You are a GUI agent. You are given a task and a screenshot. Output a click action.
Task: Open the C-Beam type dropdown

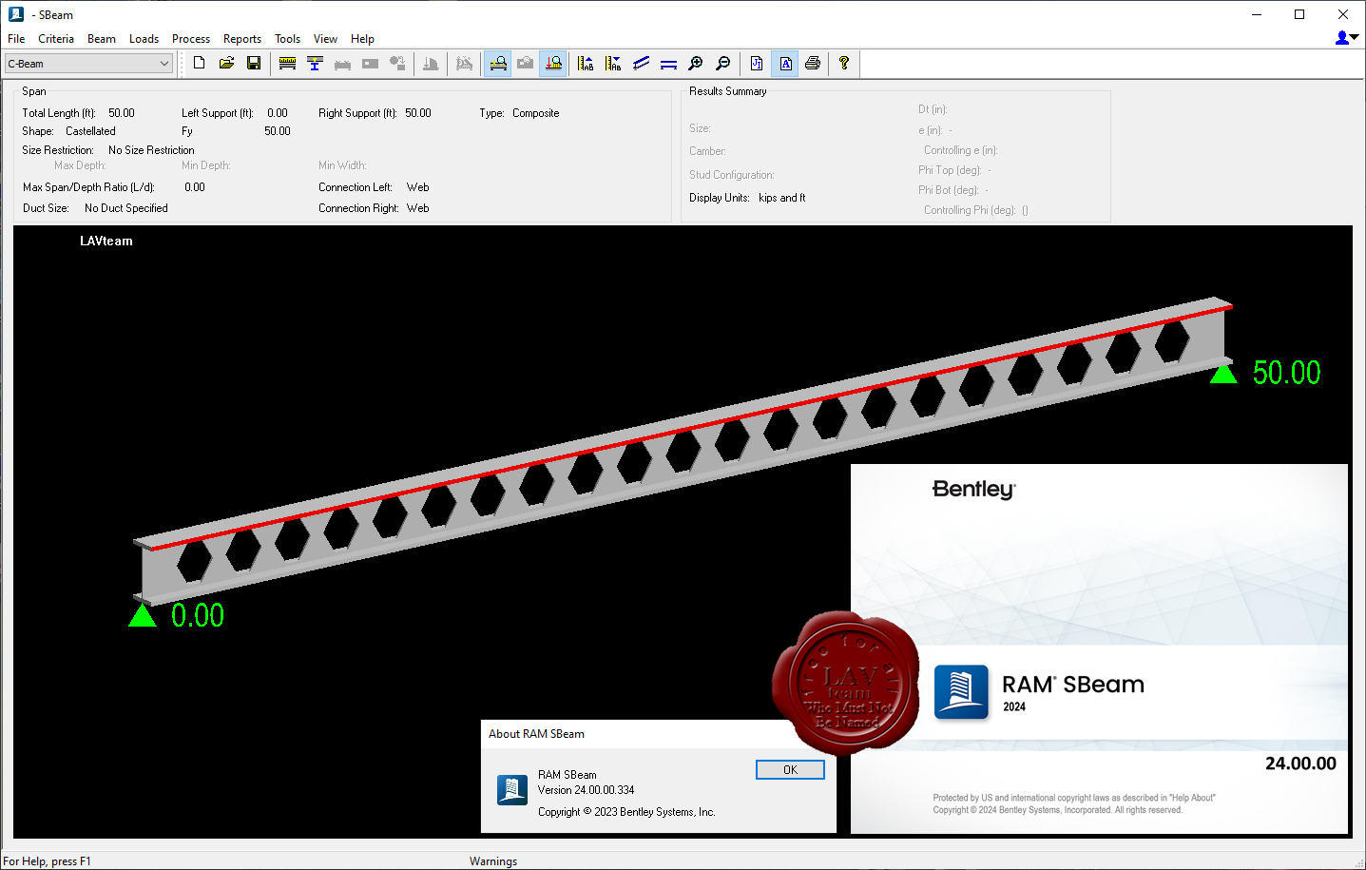tap(88, 64)
